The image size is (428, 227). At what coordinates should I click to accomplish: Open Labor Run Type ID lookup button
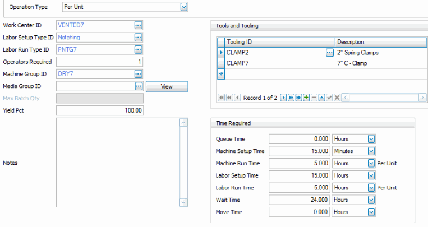tap(138, 50)
